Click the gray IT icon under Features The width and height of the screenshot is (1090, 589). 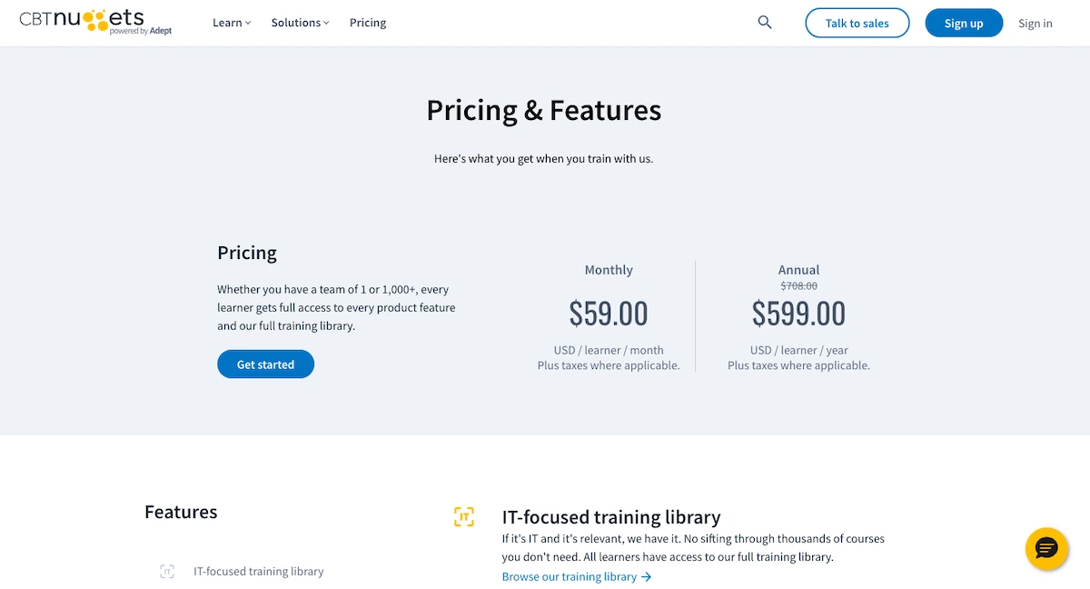(x=167, y=572)
